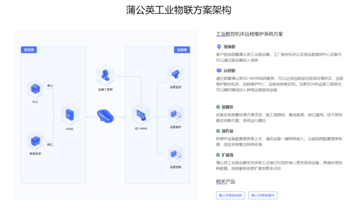Open the 蒲公英智能组网 product button
The image size is (357, 210).
(231, 195)
